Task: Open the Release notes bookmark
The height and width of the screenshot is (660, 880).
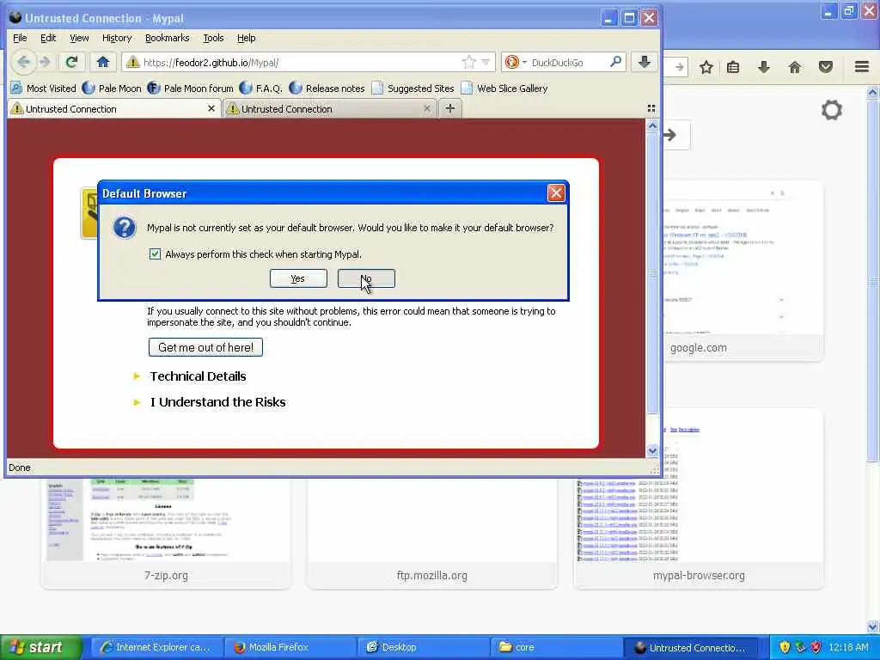Action: click(327, 89)
